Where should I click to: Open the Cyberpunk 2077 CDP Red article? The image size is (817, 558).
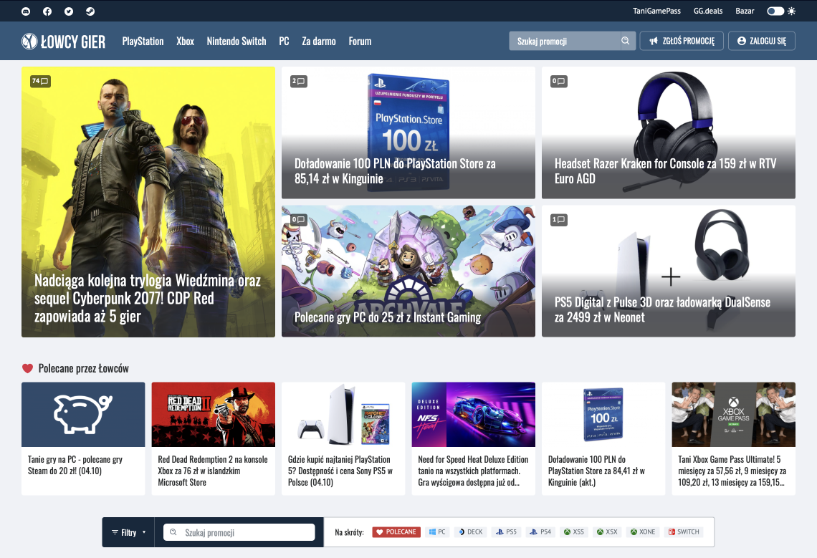click(148, 201)
